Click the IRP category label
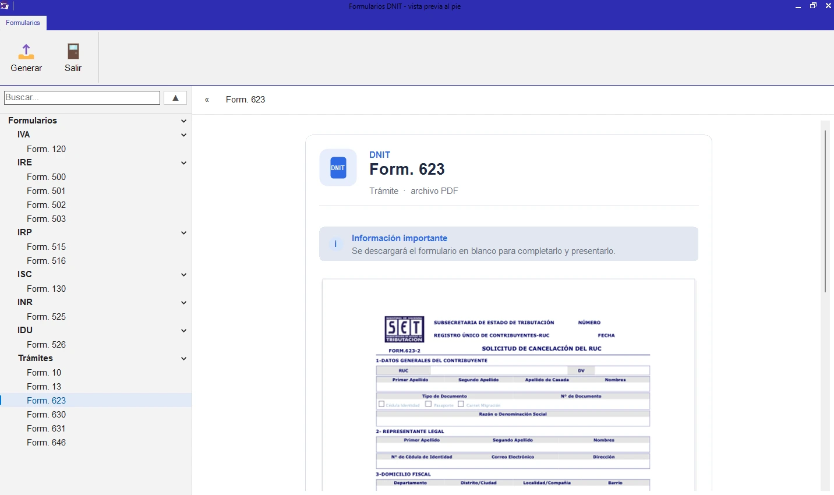 [25, 232]
